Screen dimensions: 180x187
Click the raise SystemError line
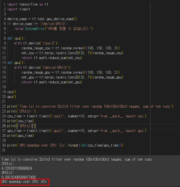(x=53, y=29)
